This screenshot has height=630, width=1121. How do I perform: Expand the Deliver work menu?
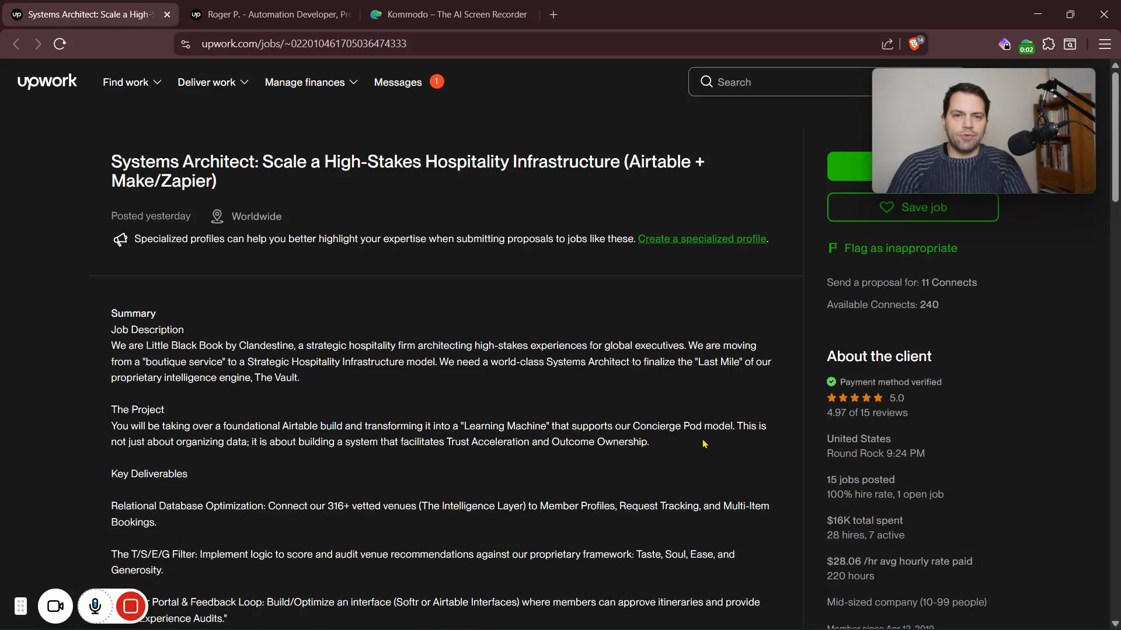tap(213, 82)
